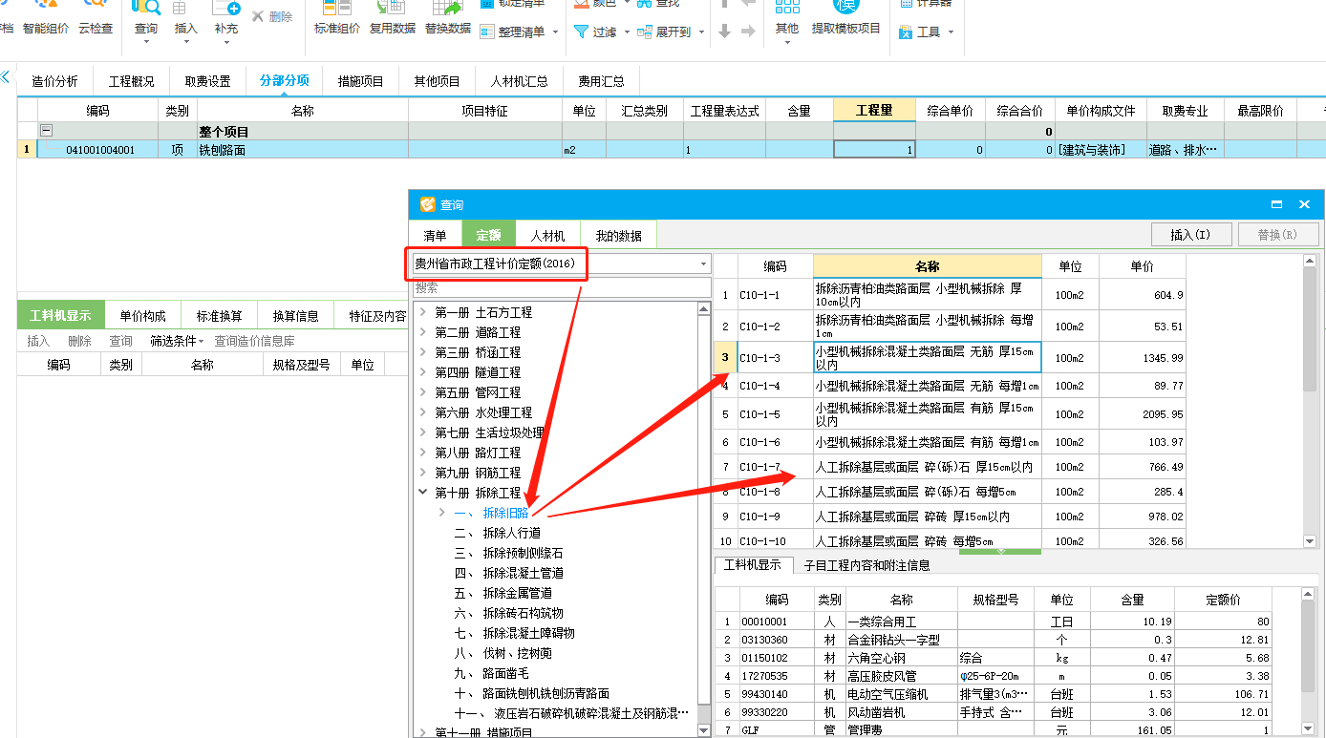Image resolution: width=1326 pixels, height=738 pixels.
Task: Click 查询造价信息库 link
Action: (254, 341)
